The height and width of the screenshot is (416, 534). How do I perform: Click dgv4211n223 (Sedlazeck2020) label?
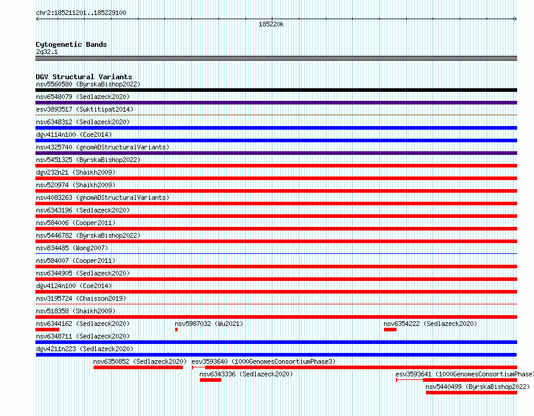(x=85, y=349)
